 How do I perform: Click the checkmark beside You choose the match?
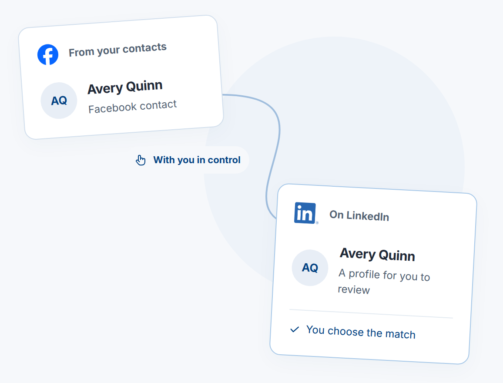click(295, 329)
